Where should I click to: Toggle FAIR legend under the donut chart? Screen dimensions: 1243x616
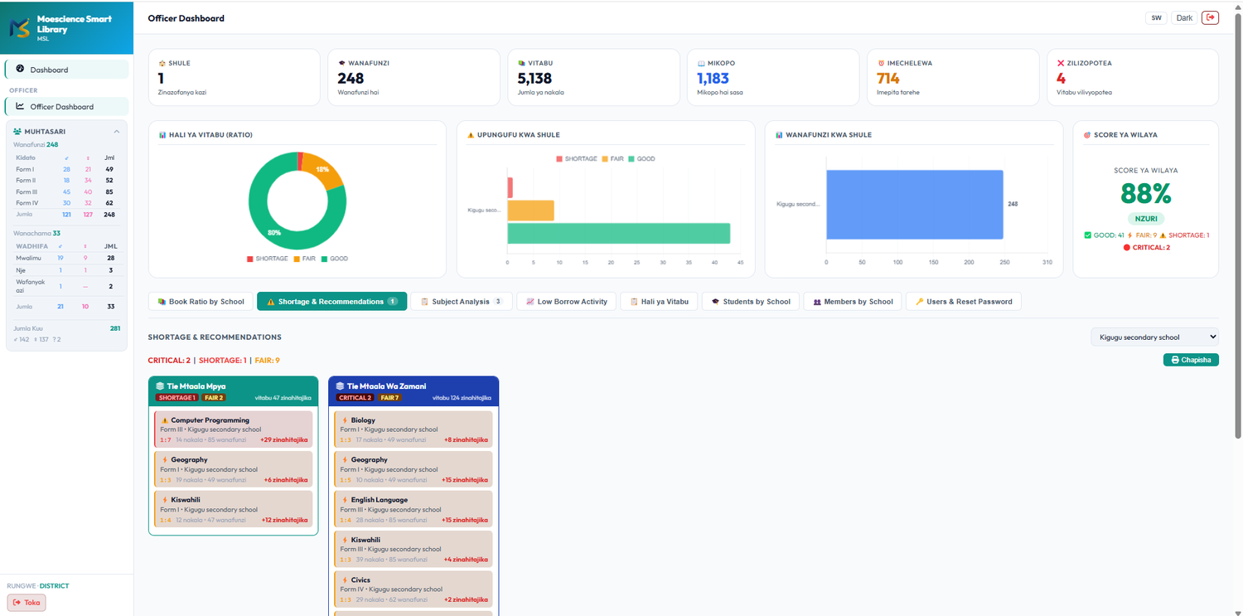(304, 259)
